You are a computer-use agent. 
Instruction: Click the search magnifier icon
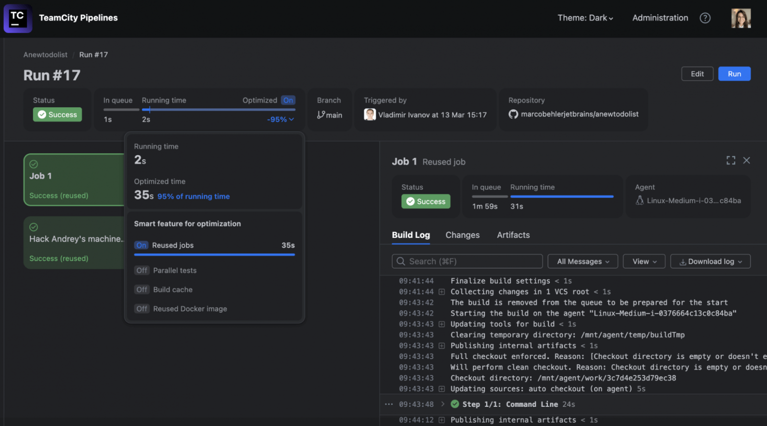pyautogui.click(x=401, y=261)
